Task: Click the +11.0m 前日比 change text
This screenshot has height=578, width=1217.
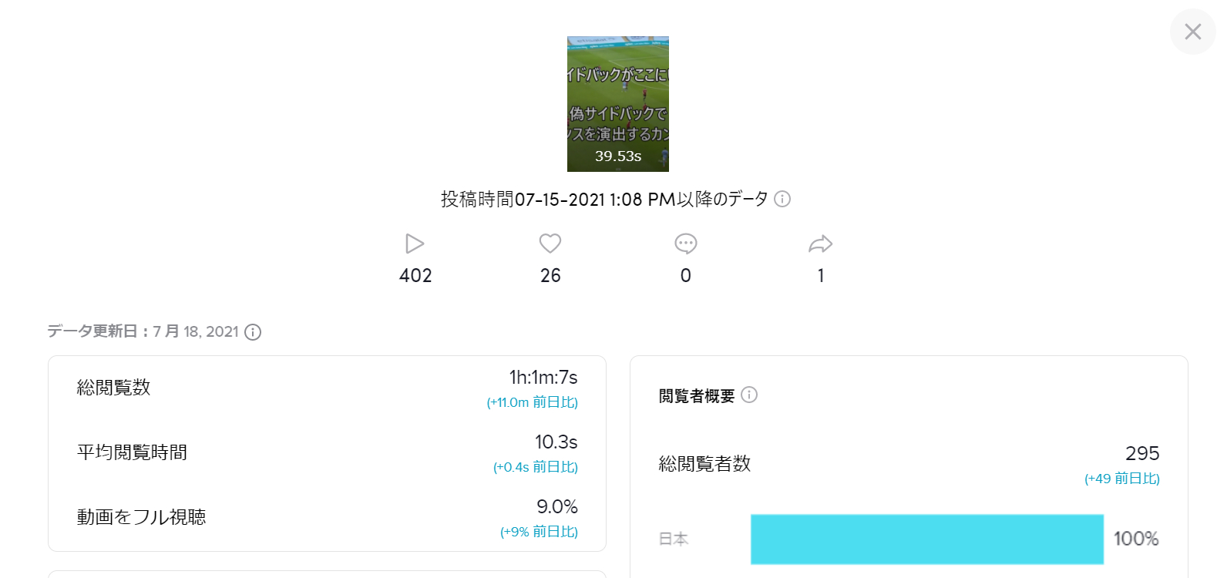Action: click(x=533, y=402)
